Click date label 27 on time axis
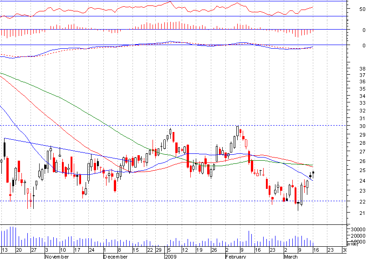This screenshot has width=367, height=259. click(34, 250)
